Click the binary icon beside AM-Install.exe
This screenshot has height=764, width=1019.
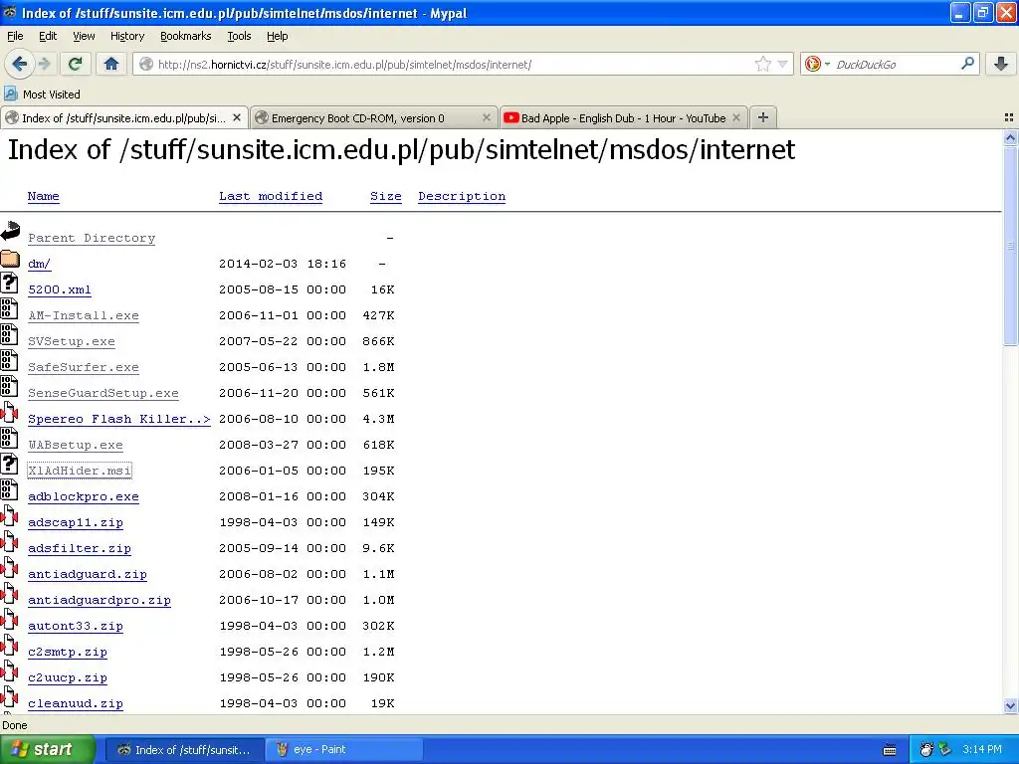pyautogui.click(x=9, y=309)
